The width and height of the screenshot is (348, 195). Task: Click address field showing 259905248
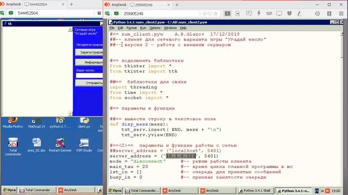pyautogui.click(x=160, y=14)
